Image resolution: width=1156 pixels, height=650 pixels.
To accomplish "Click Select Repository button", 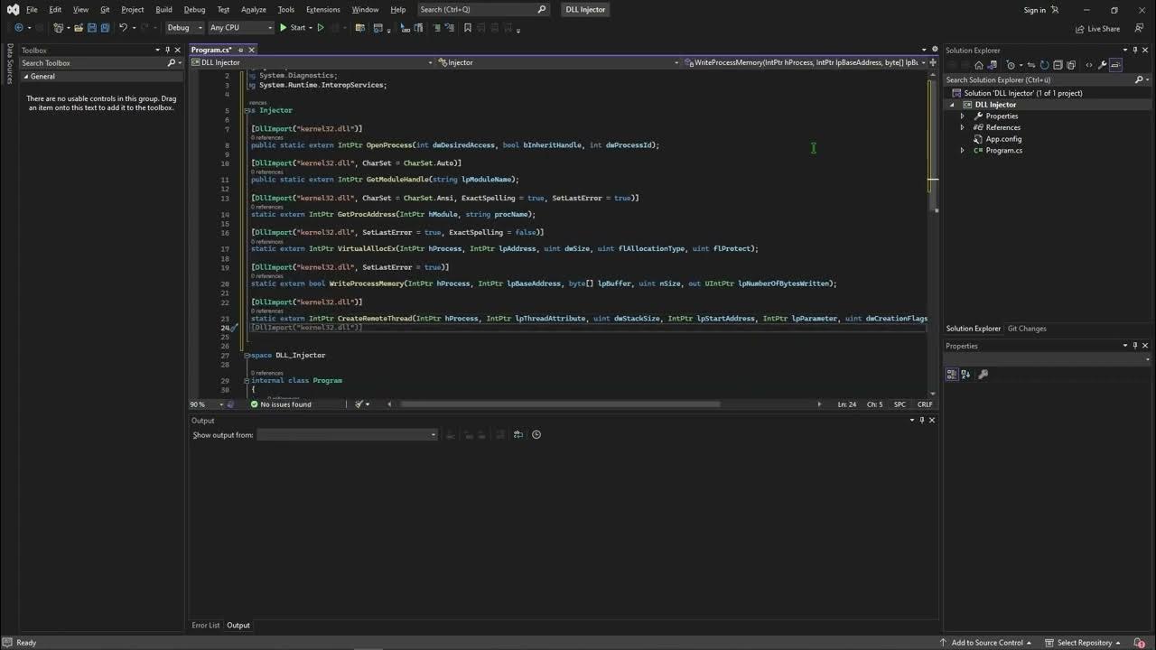I will pyautogui.click(x=1084, y=643).
